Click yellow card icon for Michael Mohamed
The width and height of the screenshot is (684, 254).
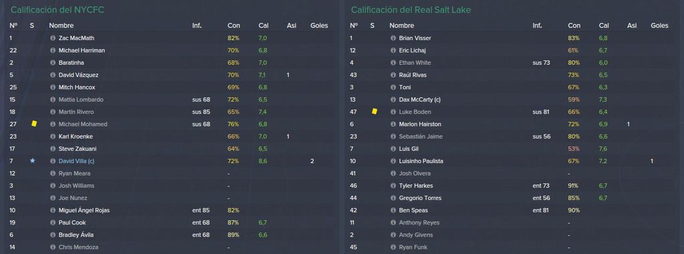(34, 124)
